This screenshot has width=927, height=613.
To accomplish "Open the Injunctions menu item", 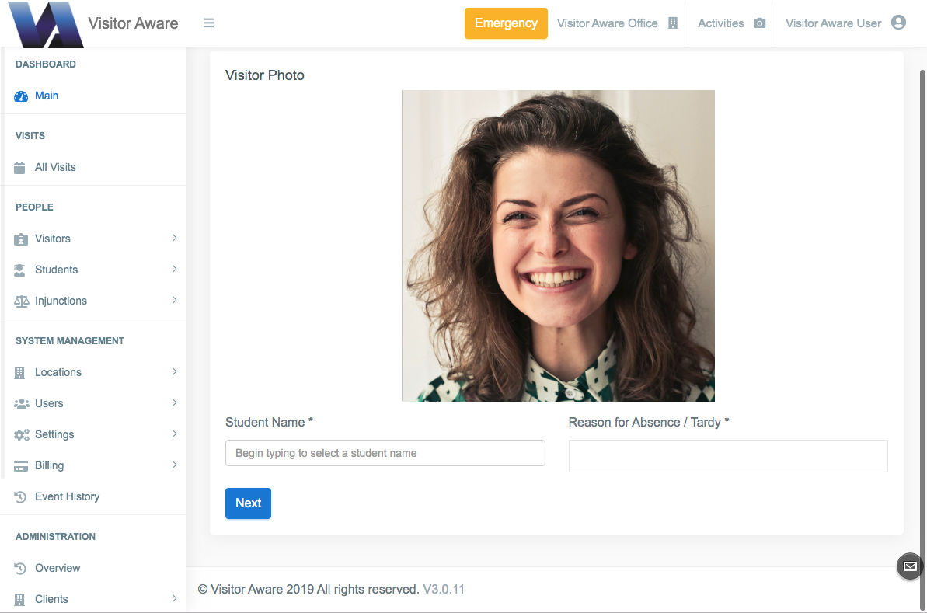I will (x=95, y=301).
